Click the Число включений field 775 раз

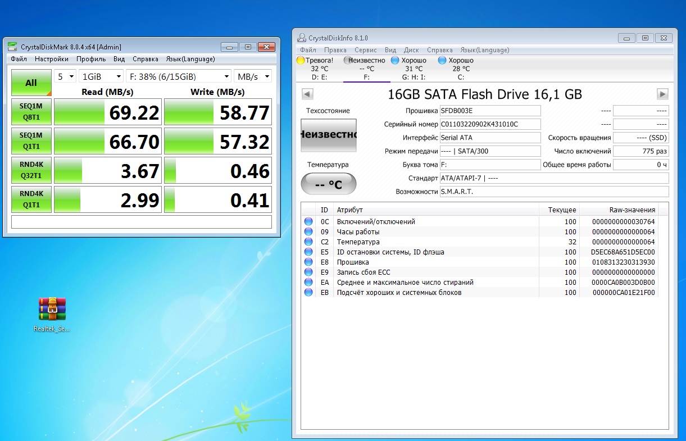click(641, 151)
